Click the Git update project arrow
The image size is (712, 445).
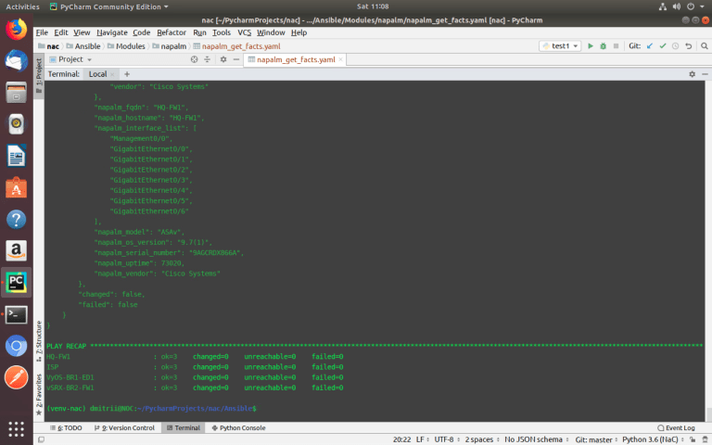pos(650,45)
